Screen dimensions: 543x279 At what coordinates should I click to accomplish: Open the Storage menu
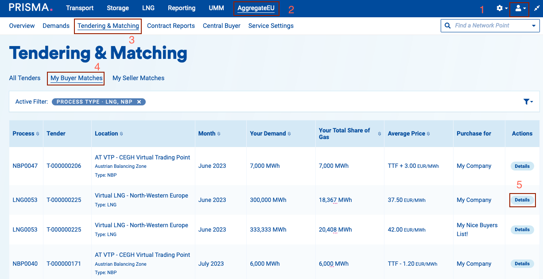(x=118, y=8)
